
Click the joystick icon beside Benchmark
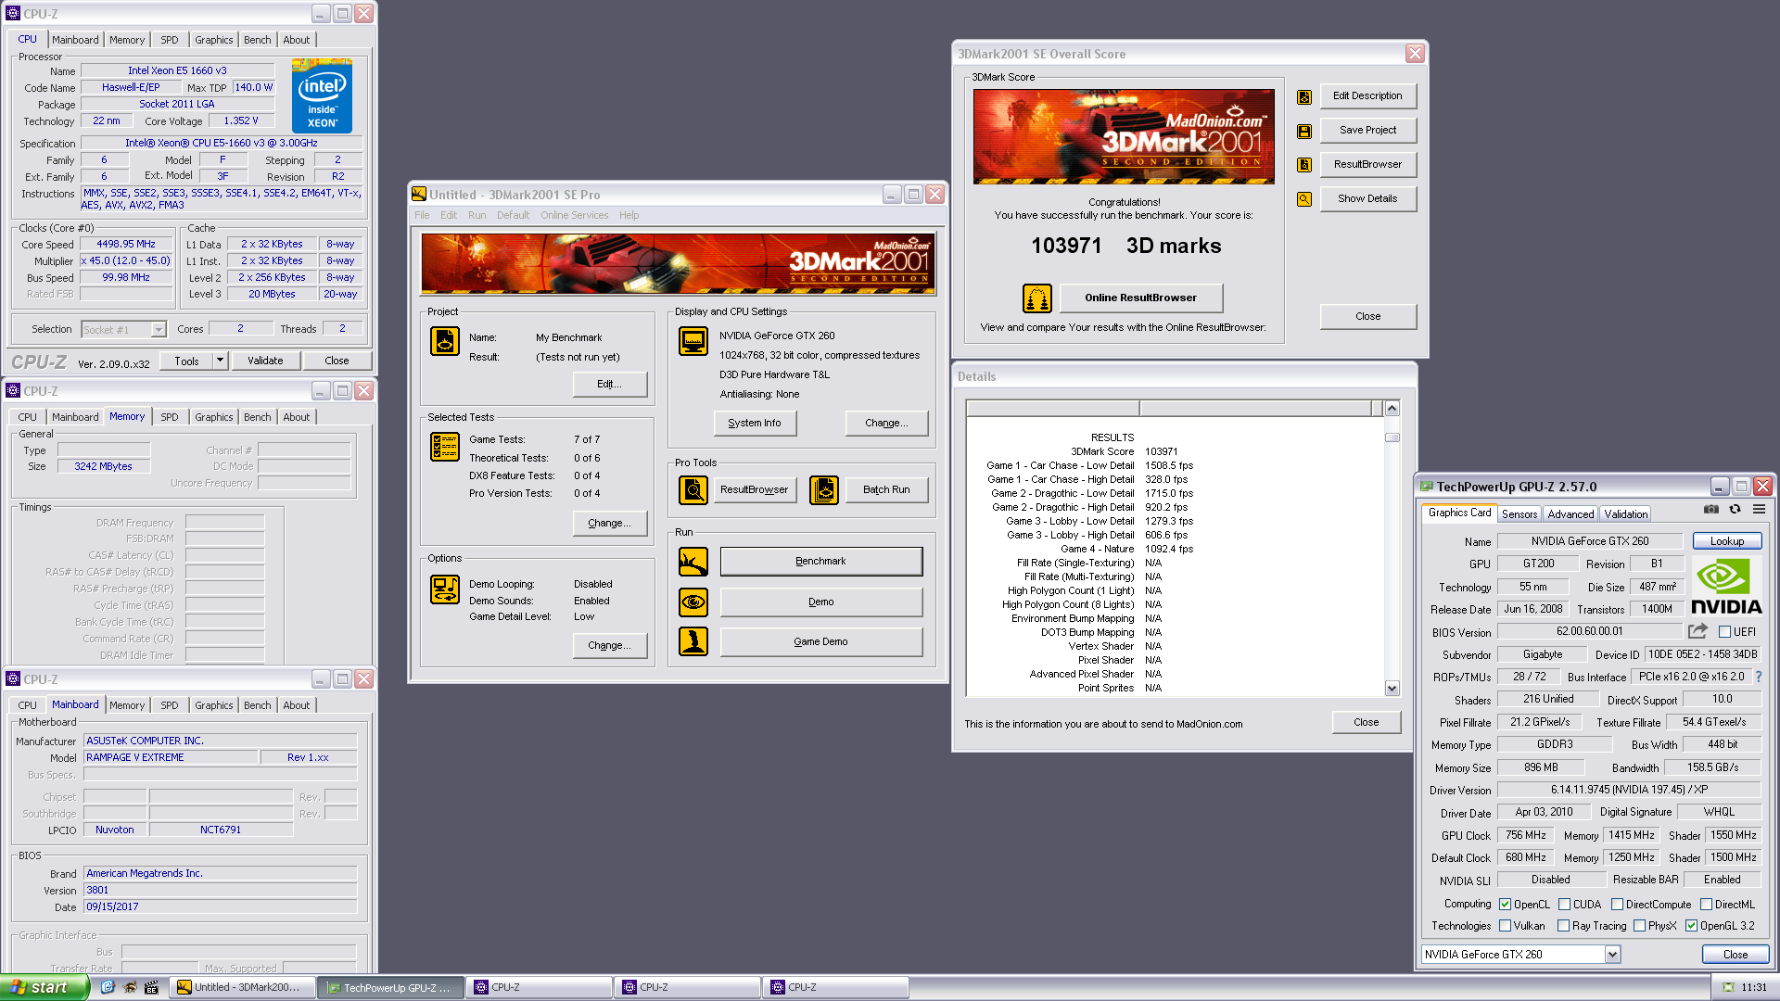tap(693, 561)
